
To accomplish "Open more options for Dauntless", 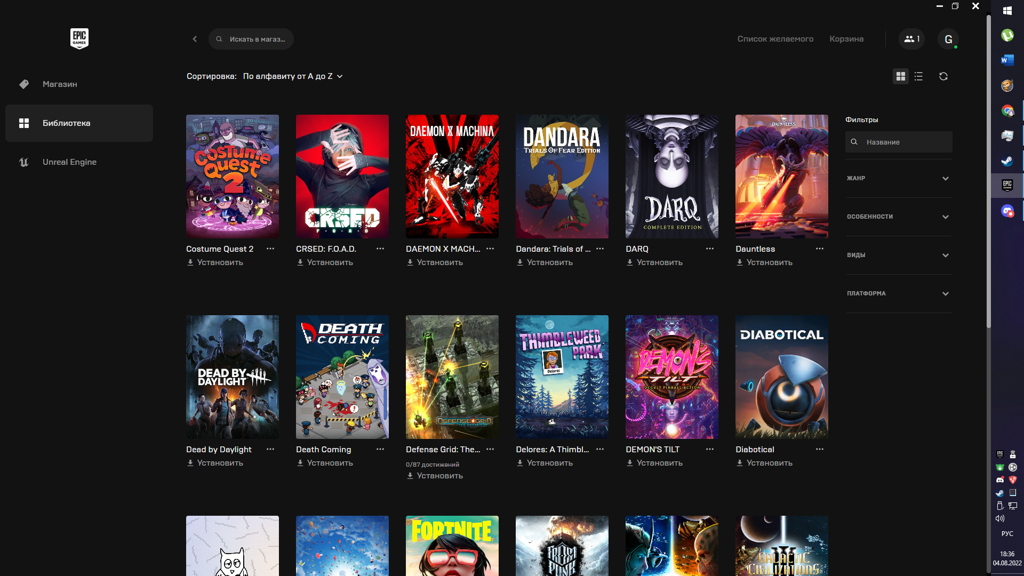I will 820,249.
